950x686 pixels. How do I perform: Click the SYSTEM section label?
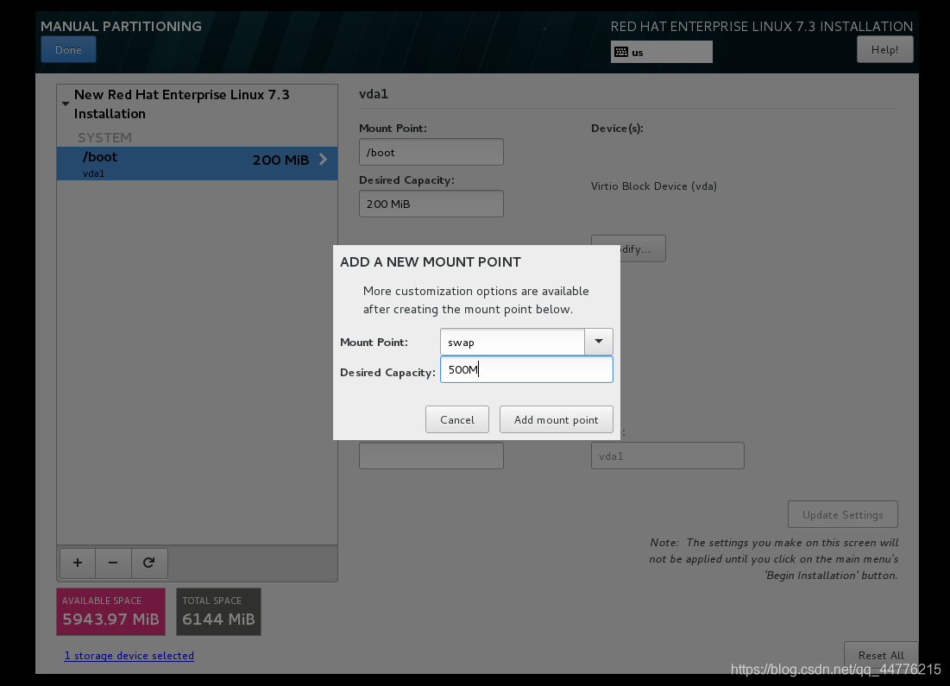[104, 137]
